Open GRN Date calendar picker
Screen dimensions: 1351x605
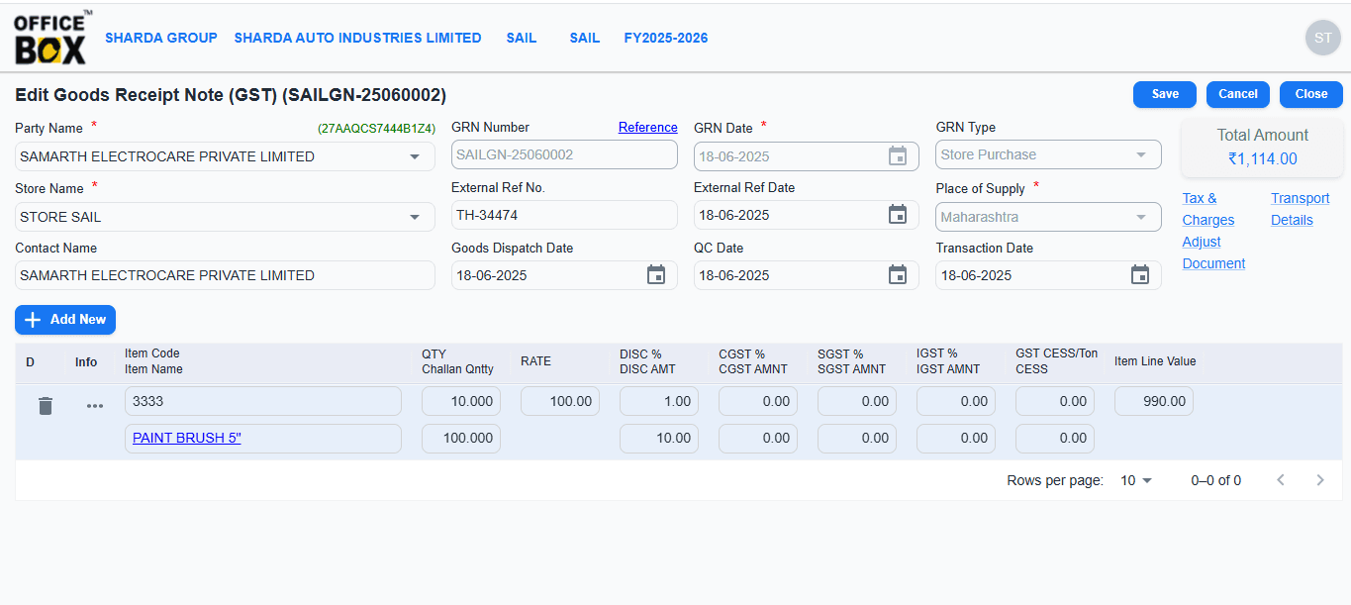click(898, 155)
